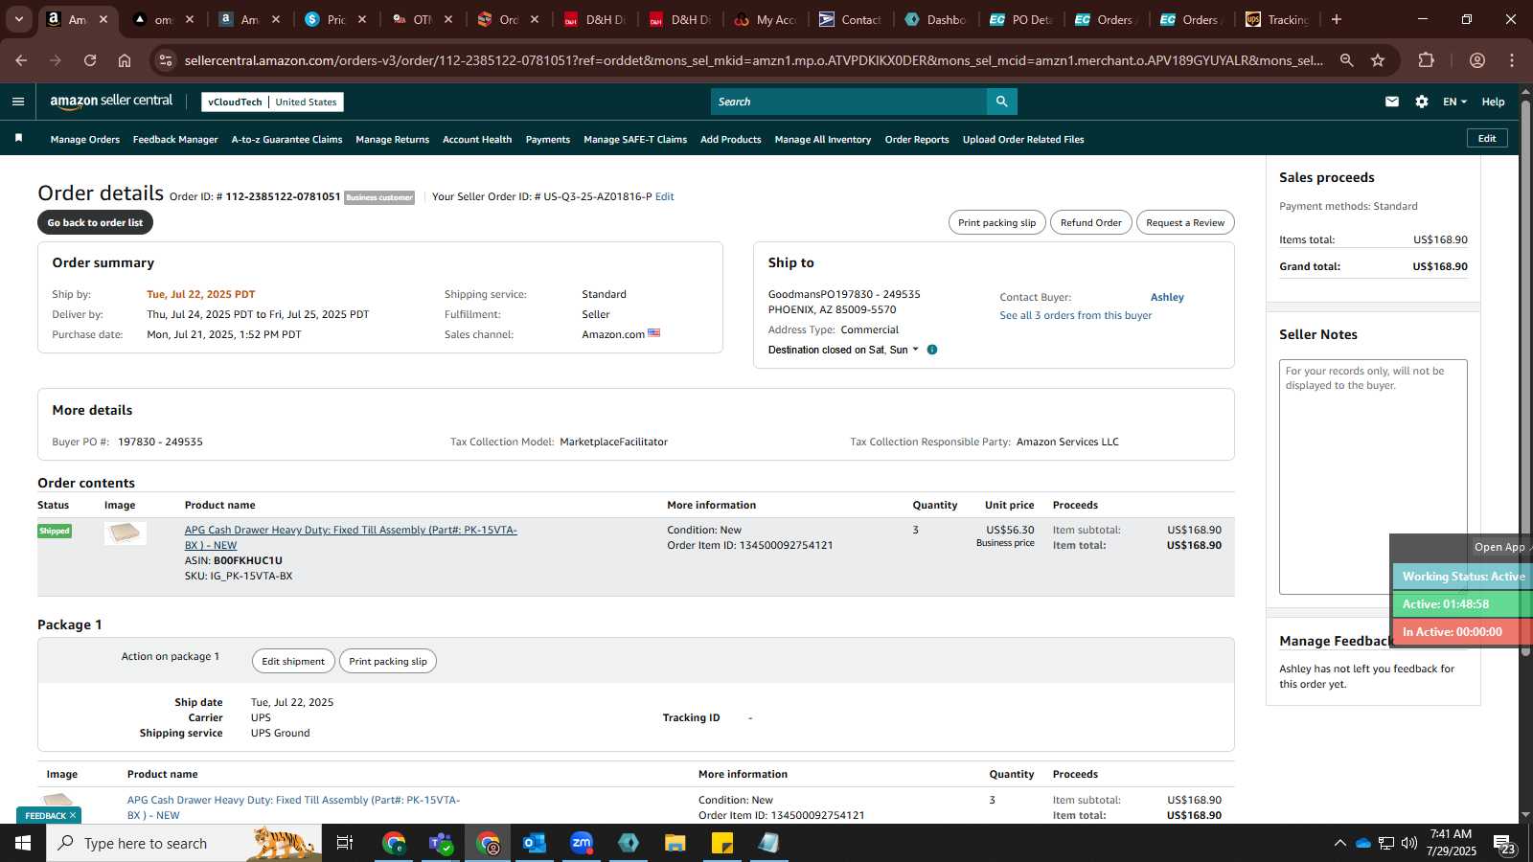Click Request a Review button
This screenshot has width=1533, height=862.
pos(1185,222)
